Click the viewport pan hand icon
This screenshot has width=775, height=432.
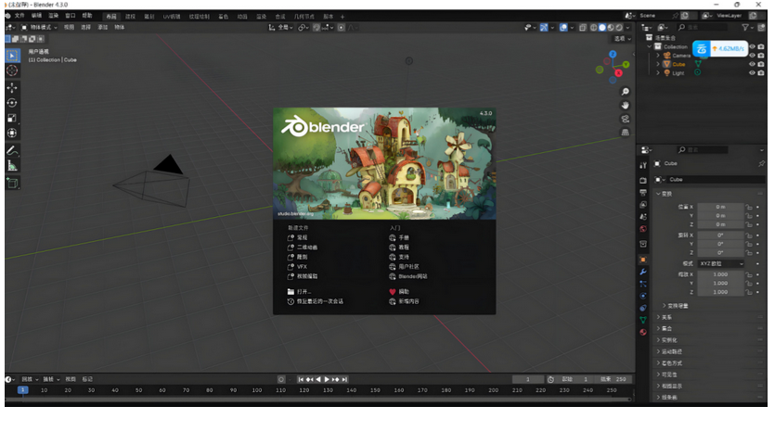tap(626, 105)
